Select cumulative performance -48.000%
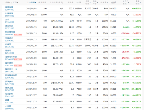The height and width of the screenshot is (110, 144). (137, 58)
